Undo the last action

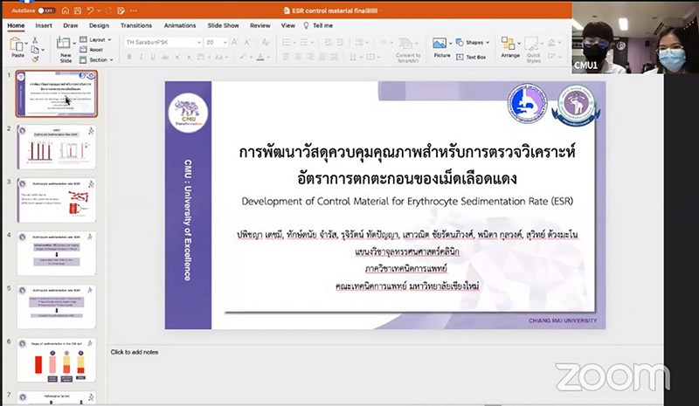tap(90, 10)
